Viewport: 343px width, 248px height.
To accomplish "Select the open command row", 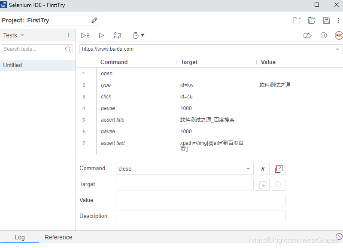I will (209, 73).
